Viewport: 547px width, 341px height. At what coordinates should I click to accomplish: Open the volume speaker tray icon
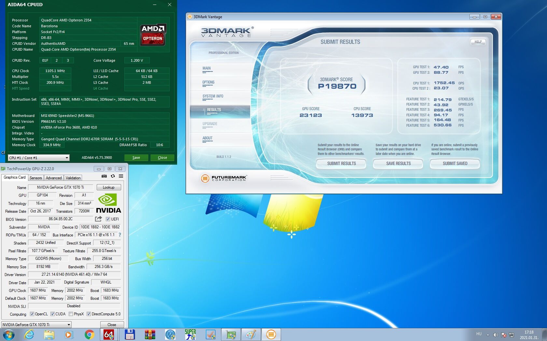pyautogui.click(x=496, y=335)
